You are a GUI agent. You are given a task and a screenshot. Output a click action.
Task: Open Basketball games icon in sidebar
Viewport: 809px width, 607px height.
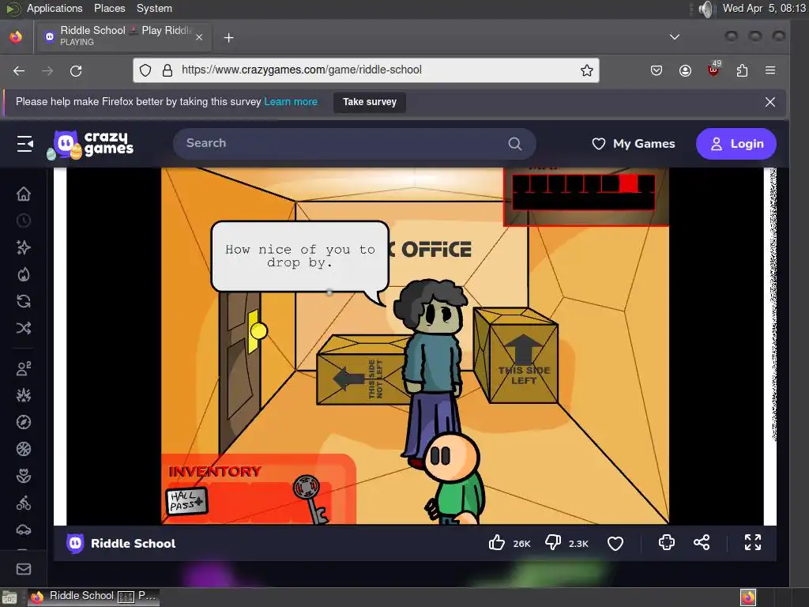[x=24, y=449]
